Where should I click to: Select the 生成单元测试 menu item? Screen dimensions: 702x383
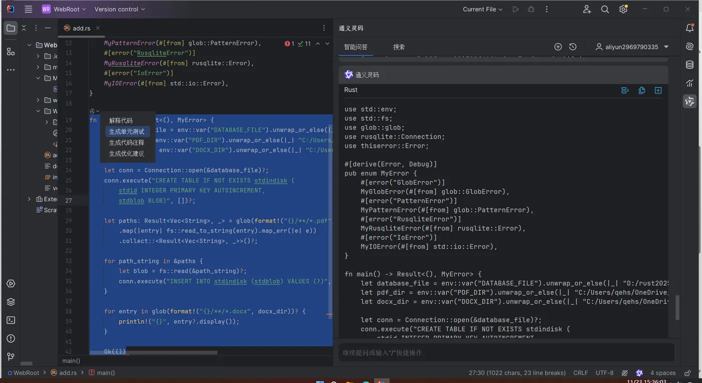pyautogui.click(x=127, y=131)
